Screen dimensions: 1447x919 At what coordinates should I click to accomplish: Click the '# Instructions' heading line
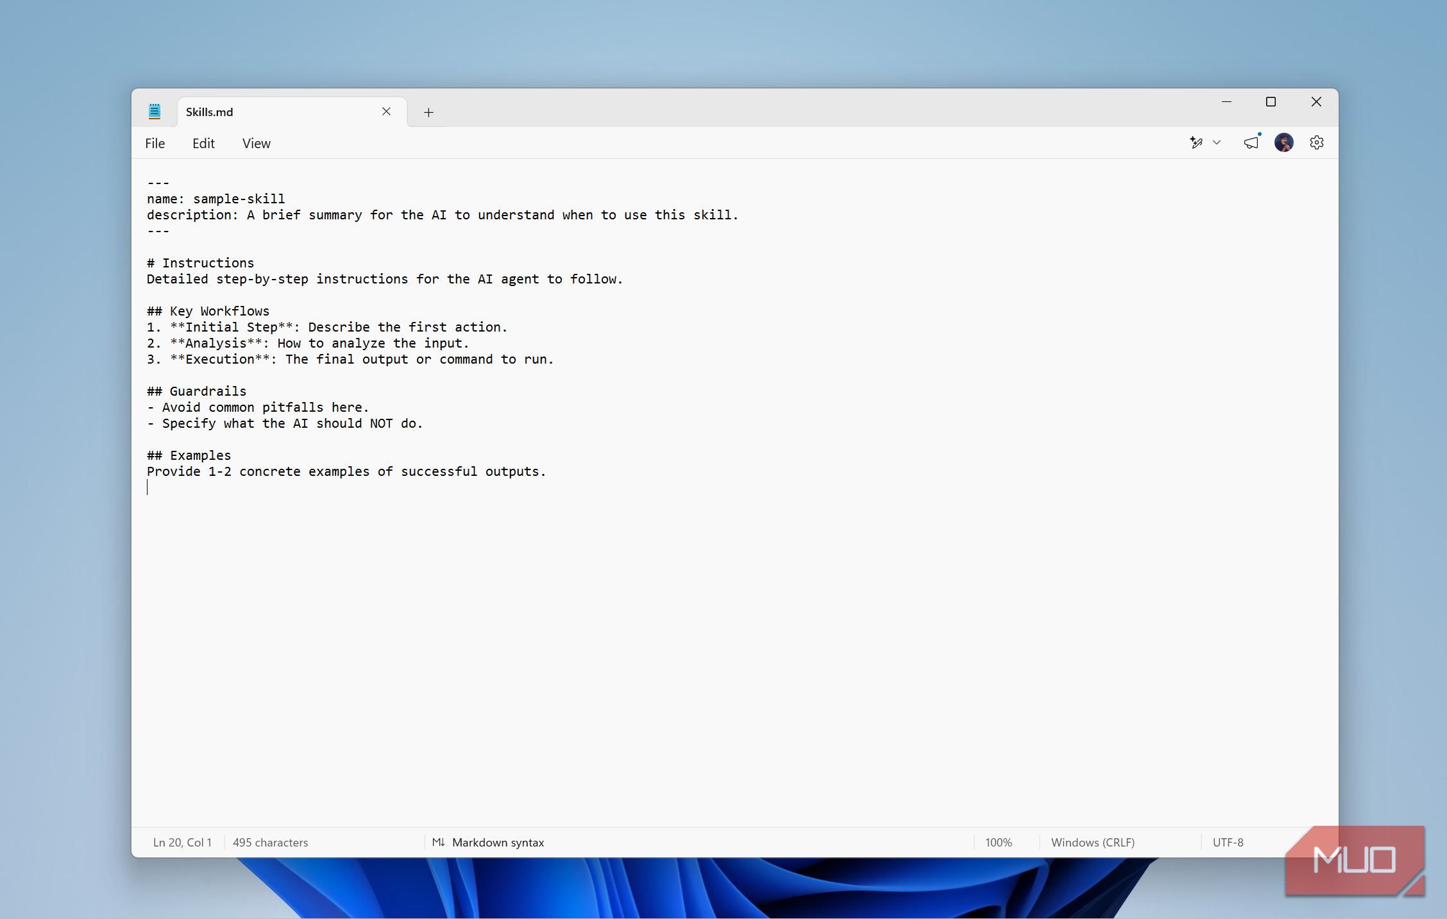[x=200, y=263]
